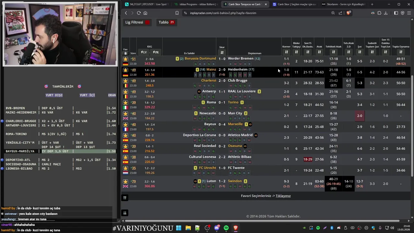This screenshot has height=233, width=414.
Task: Open the Windows Start menu
Action: pos(179,228)
